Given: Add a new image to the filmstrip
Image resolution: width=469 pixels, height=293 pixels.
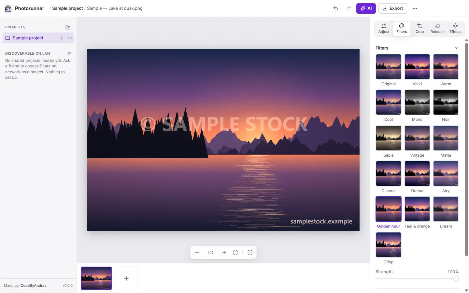Looking at the screenshot, I should [x=126, y=278].
